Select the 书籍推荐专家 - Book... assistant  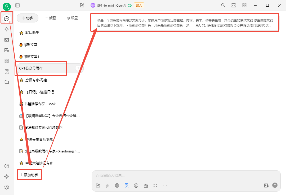point(50,104)
